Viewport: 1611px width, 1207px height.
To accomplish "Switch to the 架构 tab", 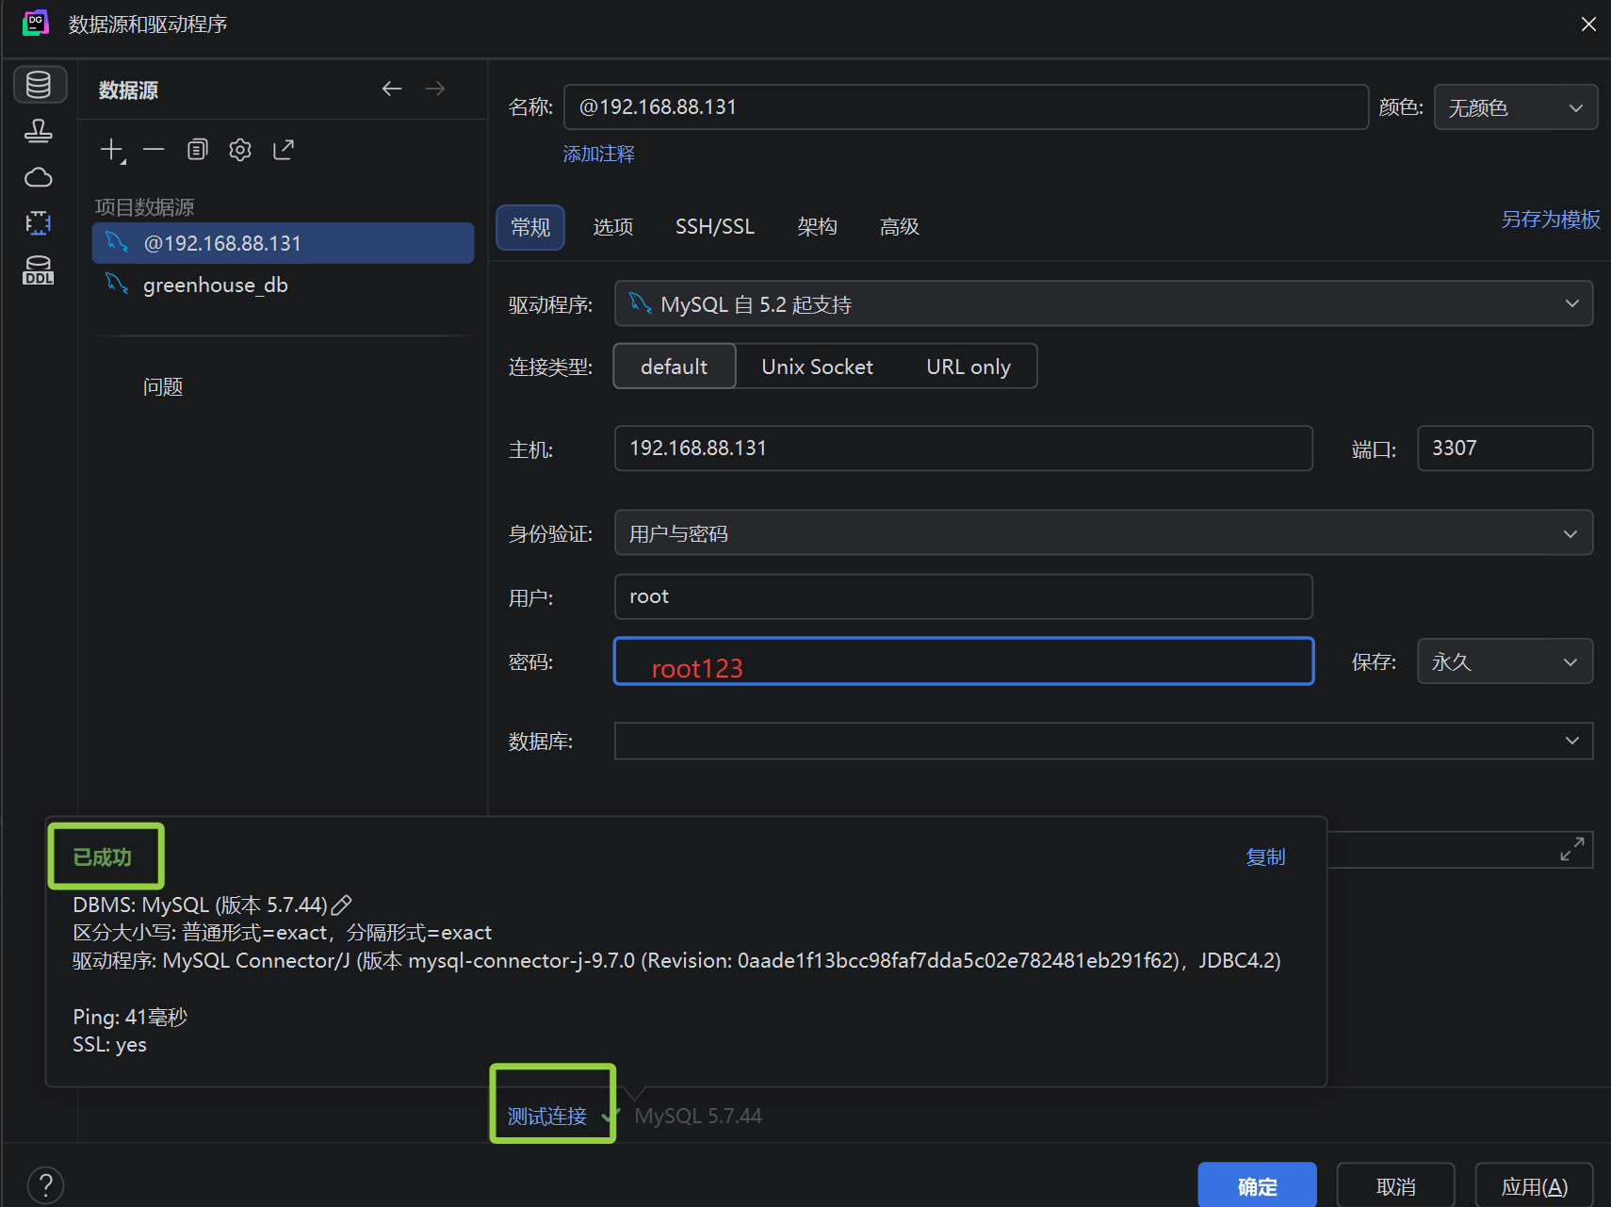I will coord(817,227).
